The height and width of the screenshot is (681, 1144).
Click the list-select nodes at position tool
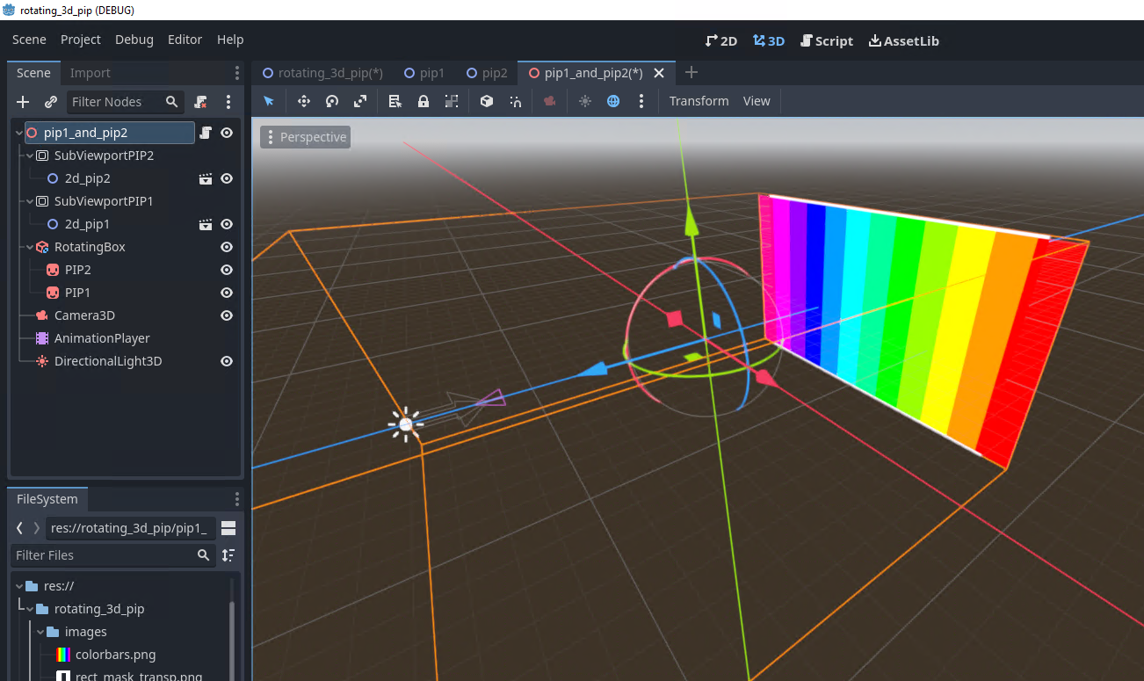point(395,101)
